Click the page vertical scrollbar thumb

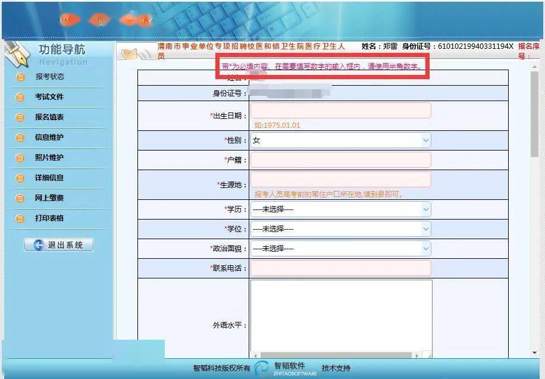tap(534, 114)
